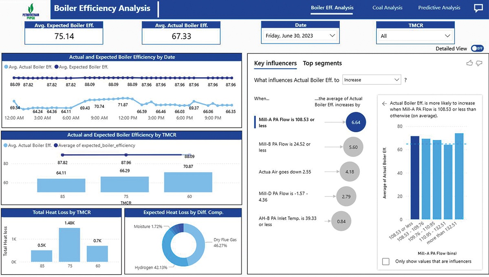Screen dimensions: 489x277
Task: Select the 6.64 influencer bubble
Action: tap(356, 122)
